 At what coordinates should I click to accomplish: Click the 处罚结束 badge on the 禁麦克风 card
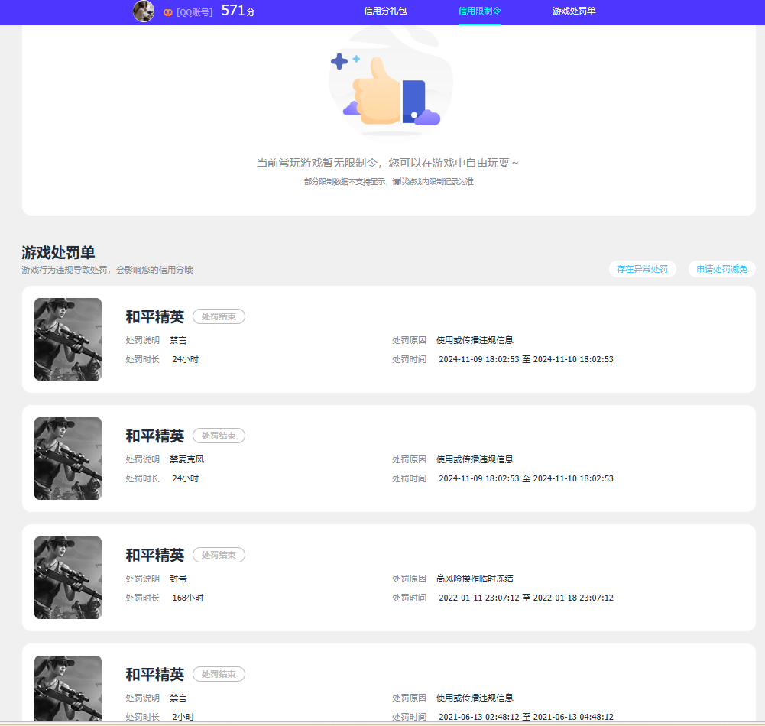[x=219, y=436]
